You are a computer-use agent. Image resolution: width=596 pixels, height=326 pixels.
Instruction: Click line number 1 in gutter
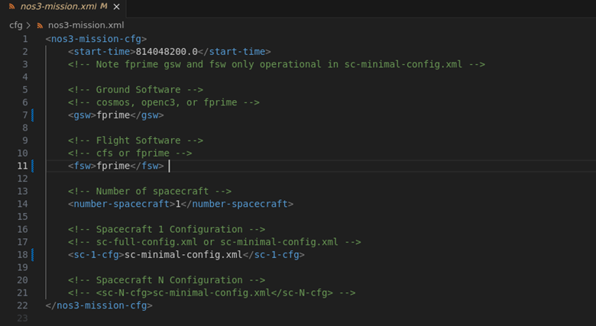pos(25,39)
